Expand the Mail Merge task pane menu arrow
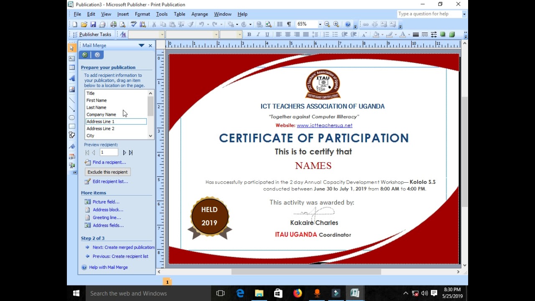This screenshot has height=301, width=535. [141, 45]
